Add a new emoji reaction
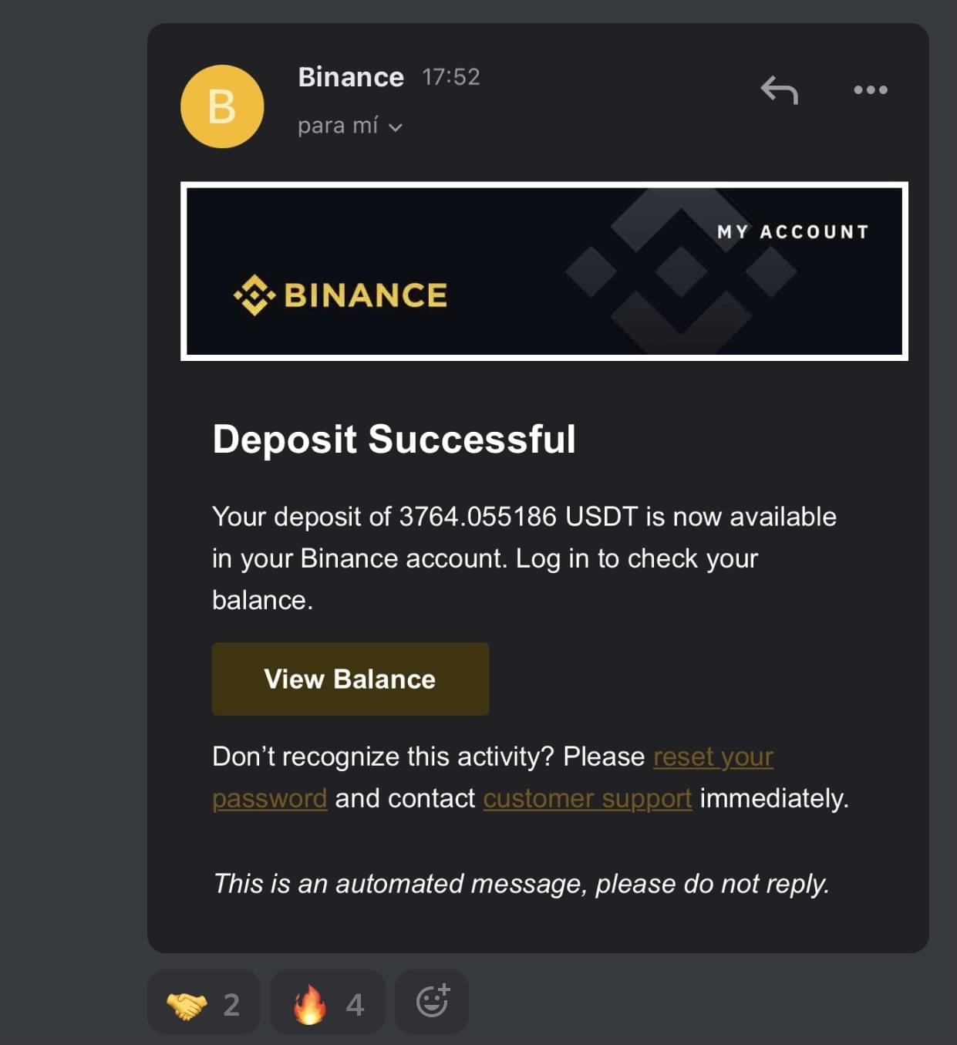Screen dimensions: 957x1045 click(432, 1002)
